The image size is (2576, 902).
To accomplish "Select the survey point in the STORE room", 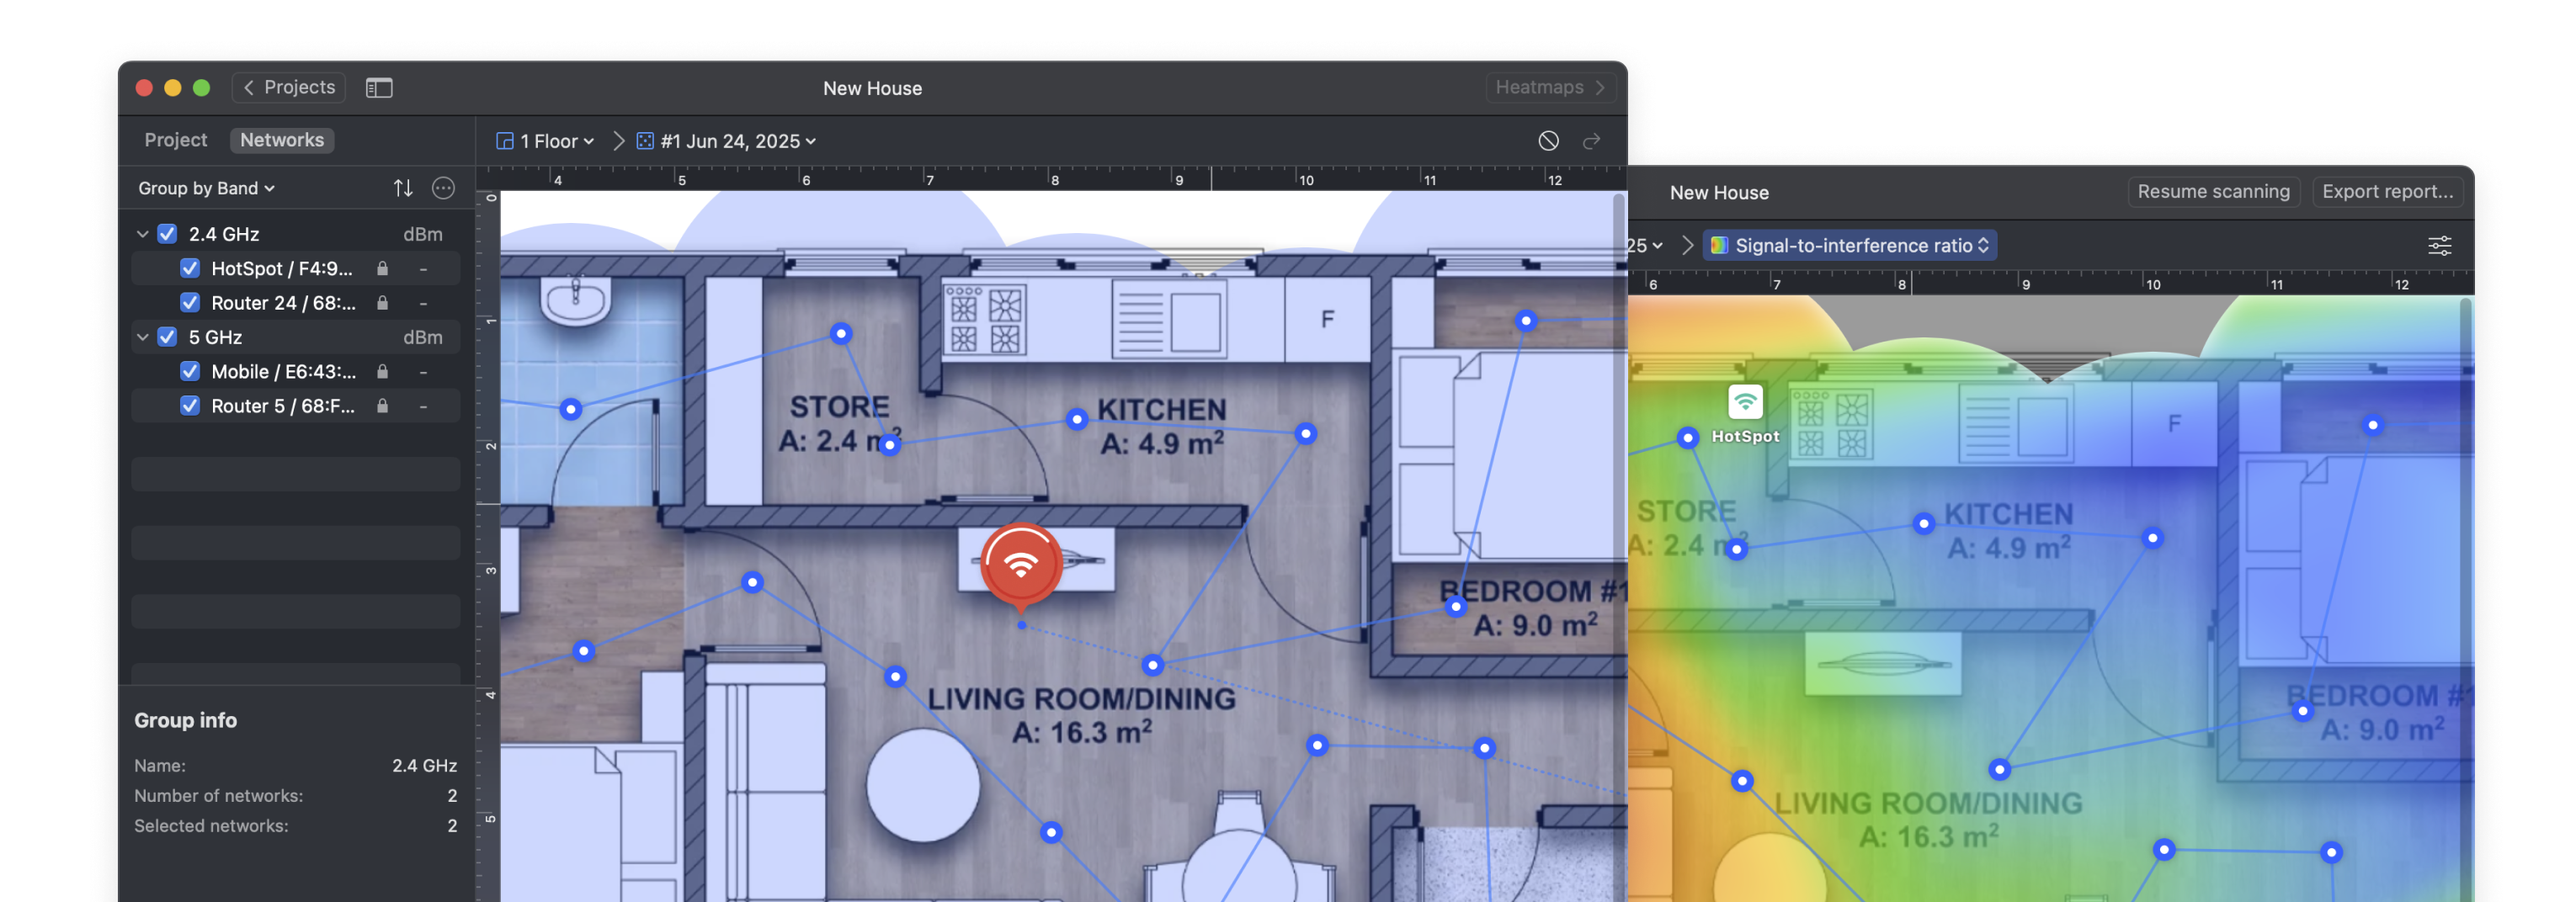I will 841,333.
